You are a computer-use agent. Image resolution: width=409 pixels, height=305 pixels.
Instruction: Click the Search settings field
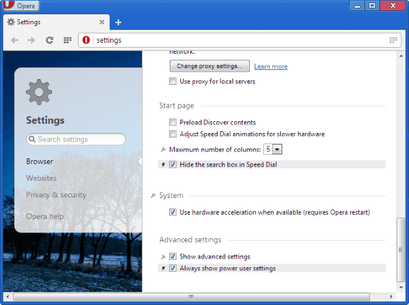(76, 139)
